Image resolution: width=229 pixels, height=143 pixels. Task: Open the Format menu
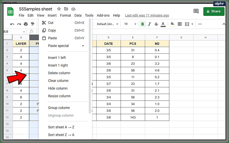65,15
